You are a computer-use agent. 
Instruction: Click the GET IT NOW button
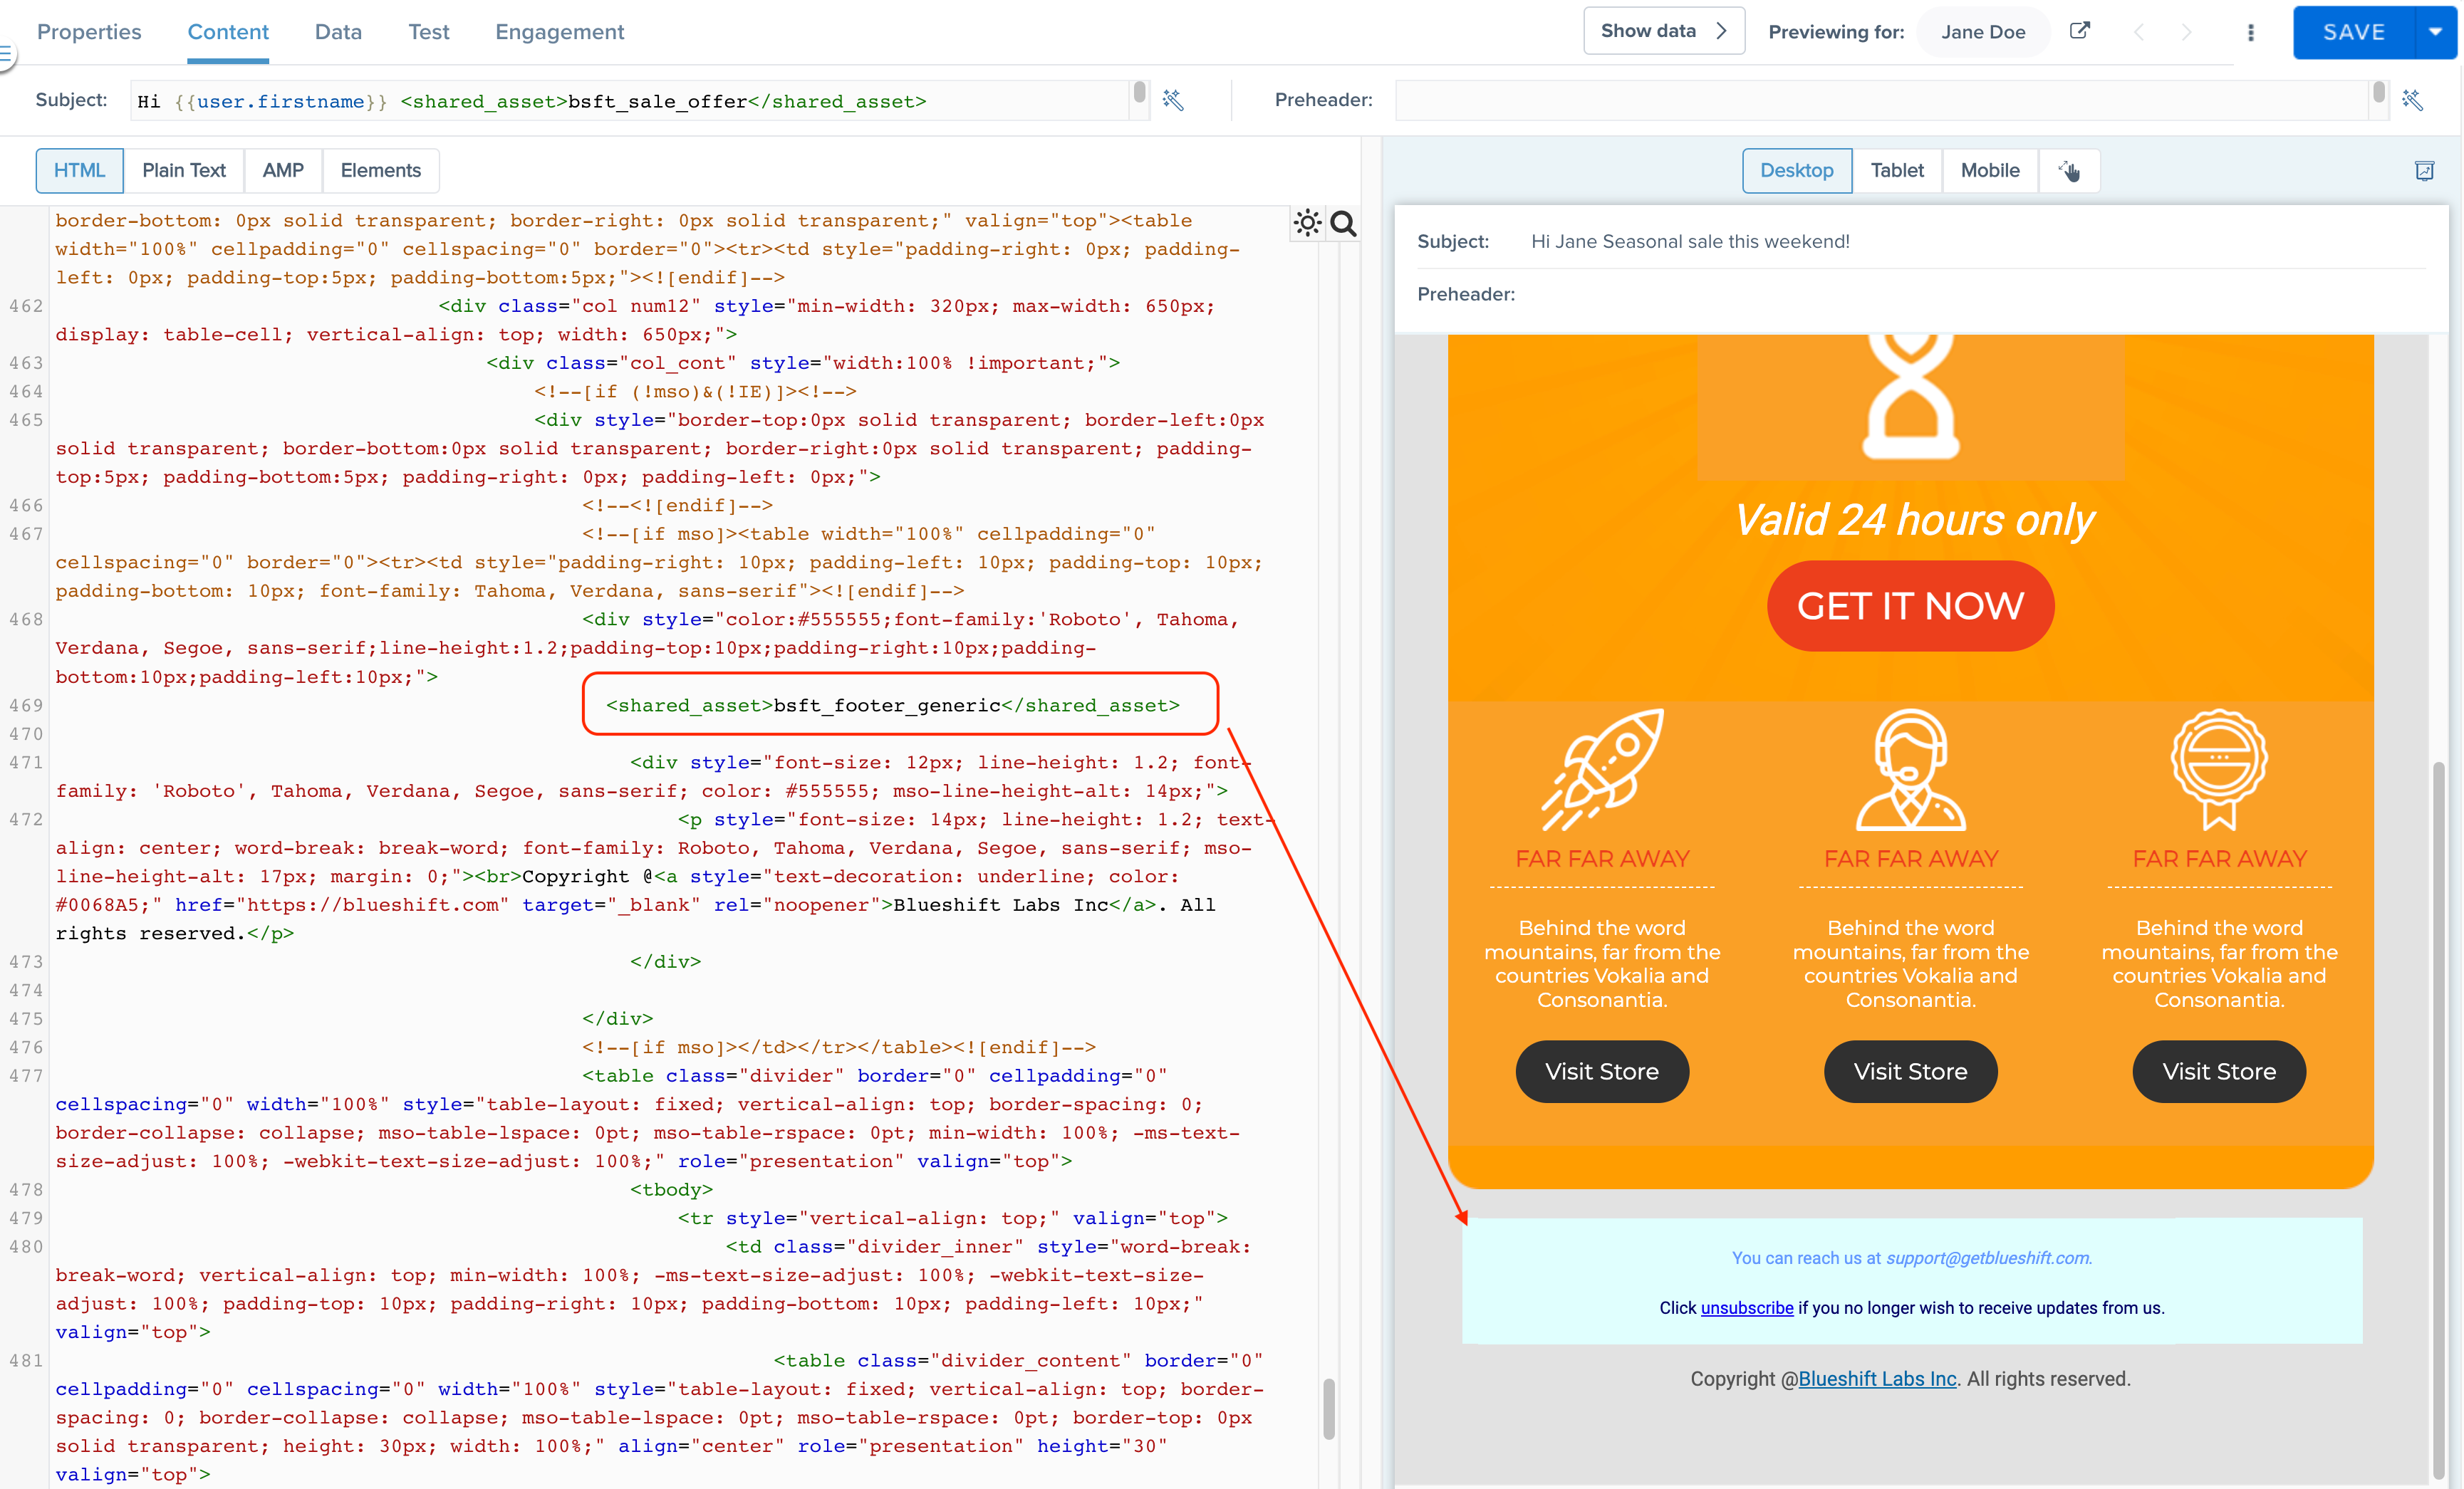1910,605
